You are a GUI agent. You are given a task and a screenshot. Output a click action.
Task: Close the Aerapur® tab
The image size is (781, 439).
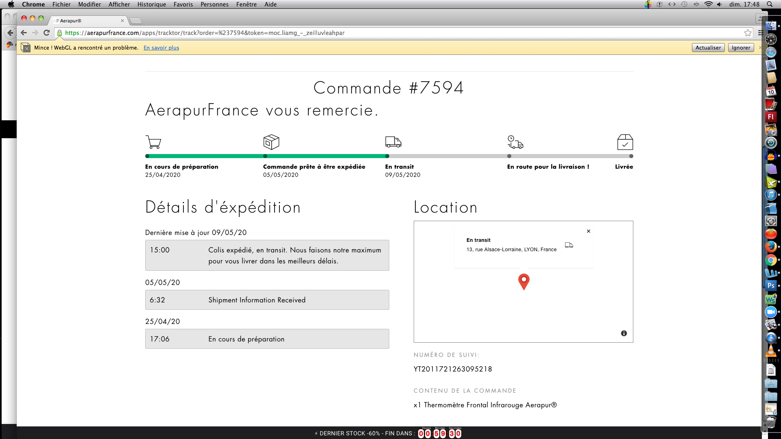point(122,21)
